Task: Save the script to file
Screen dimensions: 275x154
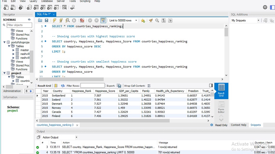Action: point(46,21)
